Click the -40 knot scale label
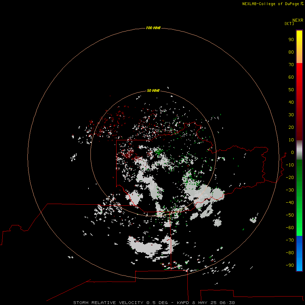 (290, 203)
